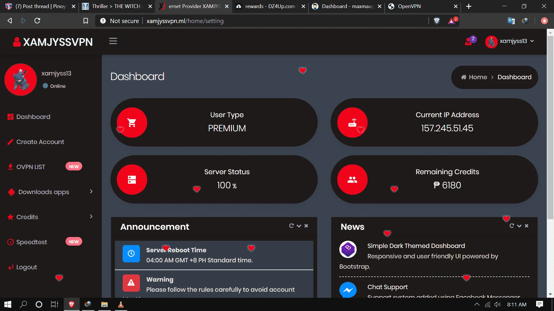
Task: Click the User Type shopping cart icon
Action: tap(132, 123)
